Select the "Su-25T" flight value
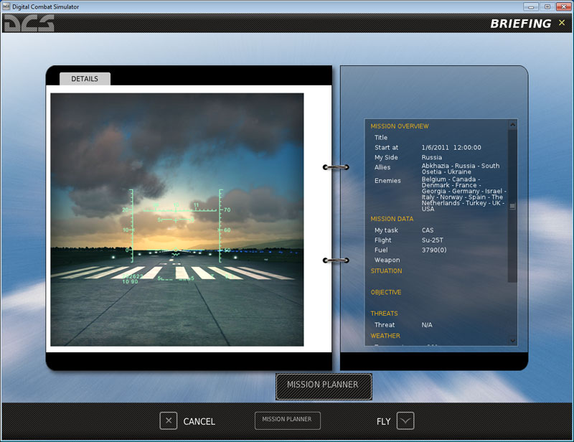This screenshot has width=574, height=442. [433, 240]
